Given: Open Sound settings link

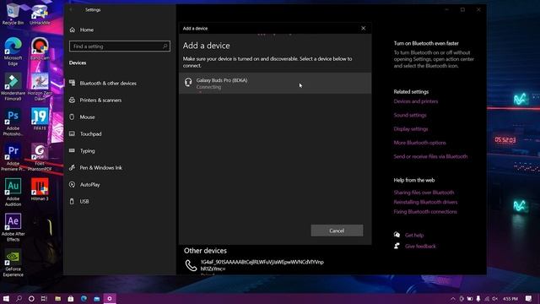Looking at the screenshot, I should pyautogui.click(x=410, y=115).
